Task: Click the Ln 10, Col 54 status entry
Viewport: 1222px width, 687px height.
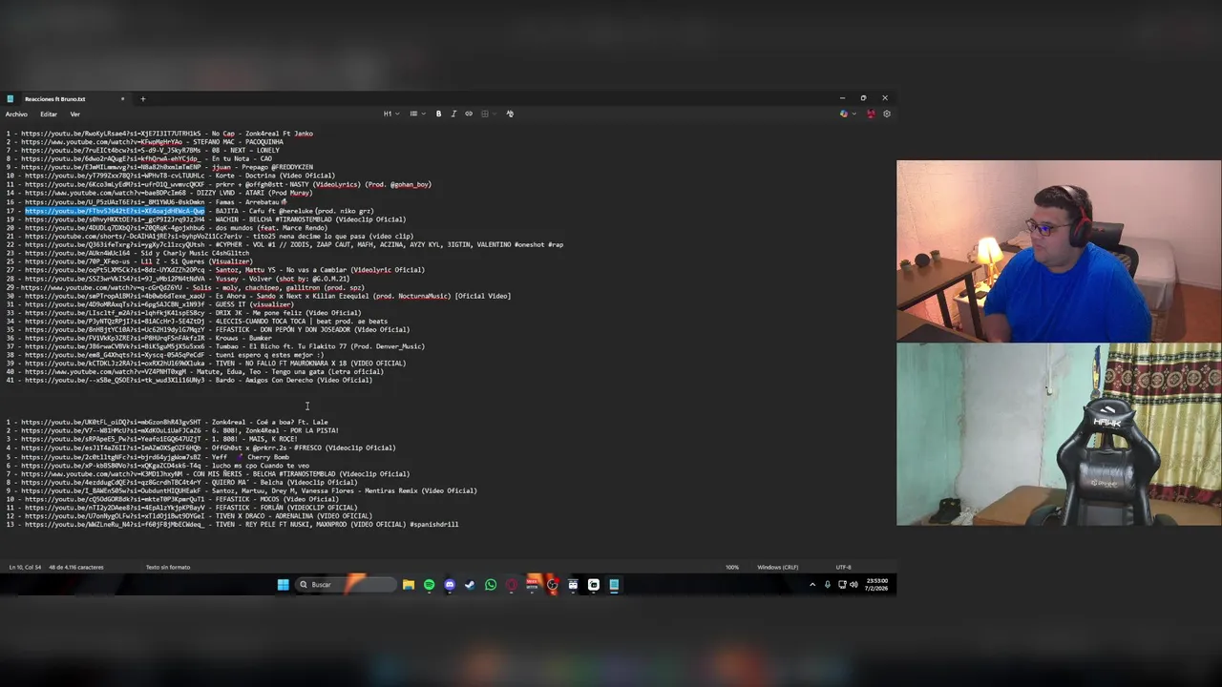Action: pyautogui.click(x=25, y=567)
